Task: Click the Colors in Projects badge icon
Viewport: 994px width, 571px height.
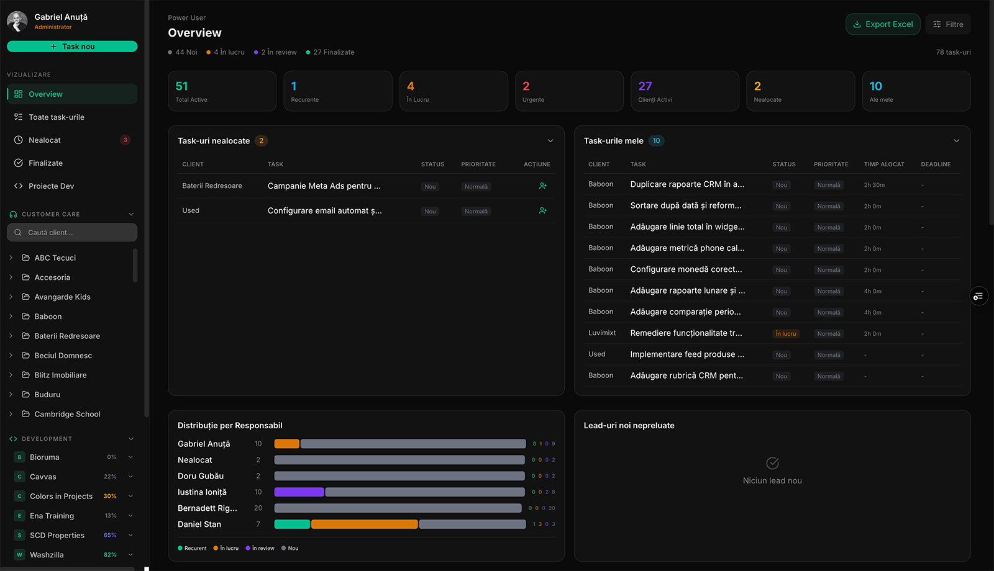Action: pyautogui.click(x=19, y=497)
